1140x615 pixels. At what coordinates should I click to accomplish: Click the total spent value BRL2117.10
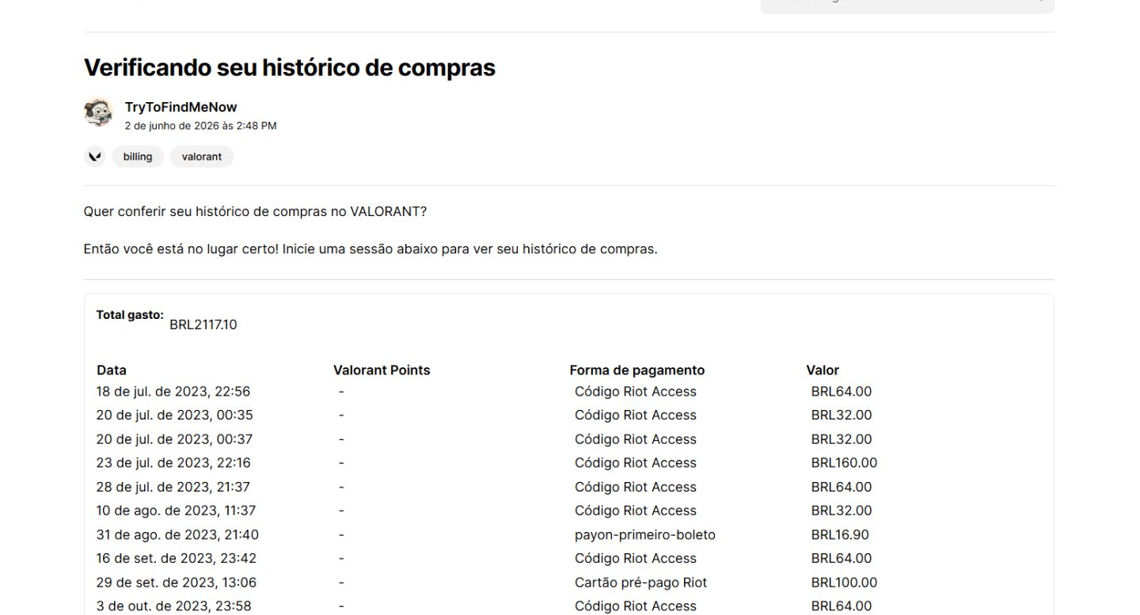click(203, 325)
